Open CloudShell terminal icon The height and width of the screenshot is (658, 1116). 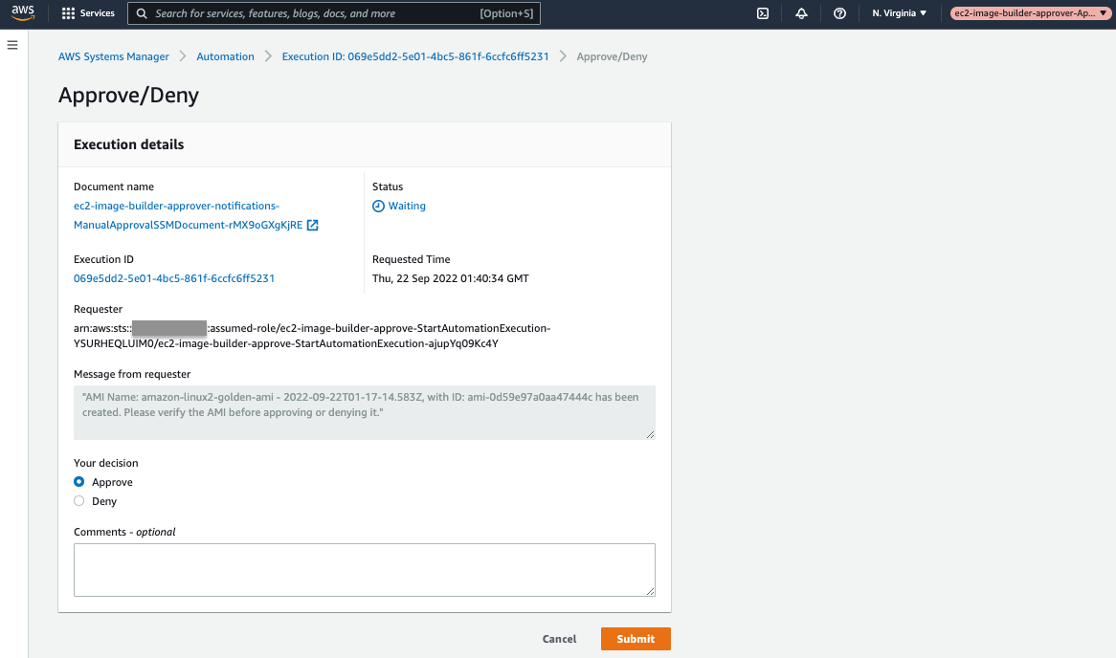tap(762, 13)
